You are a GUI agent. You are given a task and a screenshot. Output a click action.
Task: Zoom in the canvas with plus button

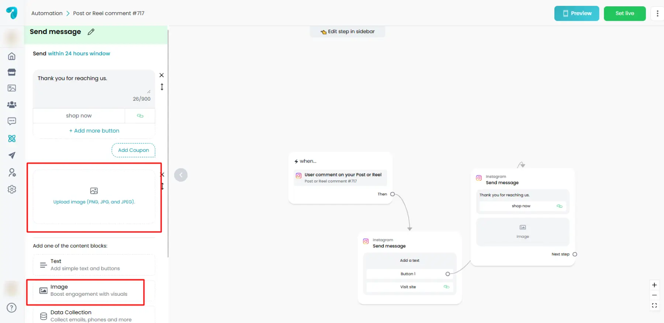654,285
